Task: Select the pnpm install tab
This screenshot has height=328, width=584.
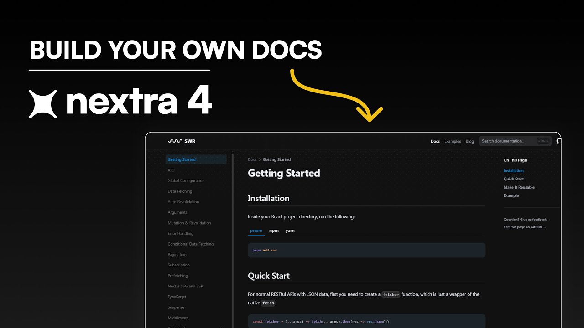Action: coord(256,231)
